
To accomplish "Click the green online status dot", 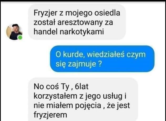I will pos(20,37).
